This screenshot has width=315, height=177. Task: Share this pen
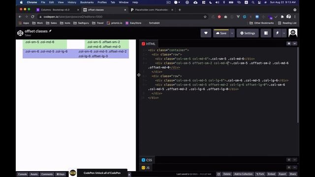coord(293,174)
